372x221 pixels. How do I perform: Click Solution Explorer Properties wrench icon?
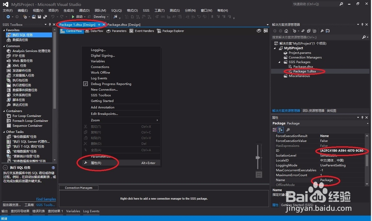(322, 31)
